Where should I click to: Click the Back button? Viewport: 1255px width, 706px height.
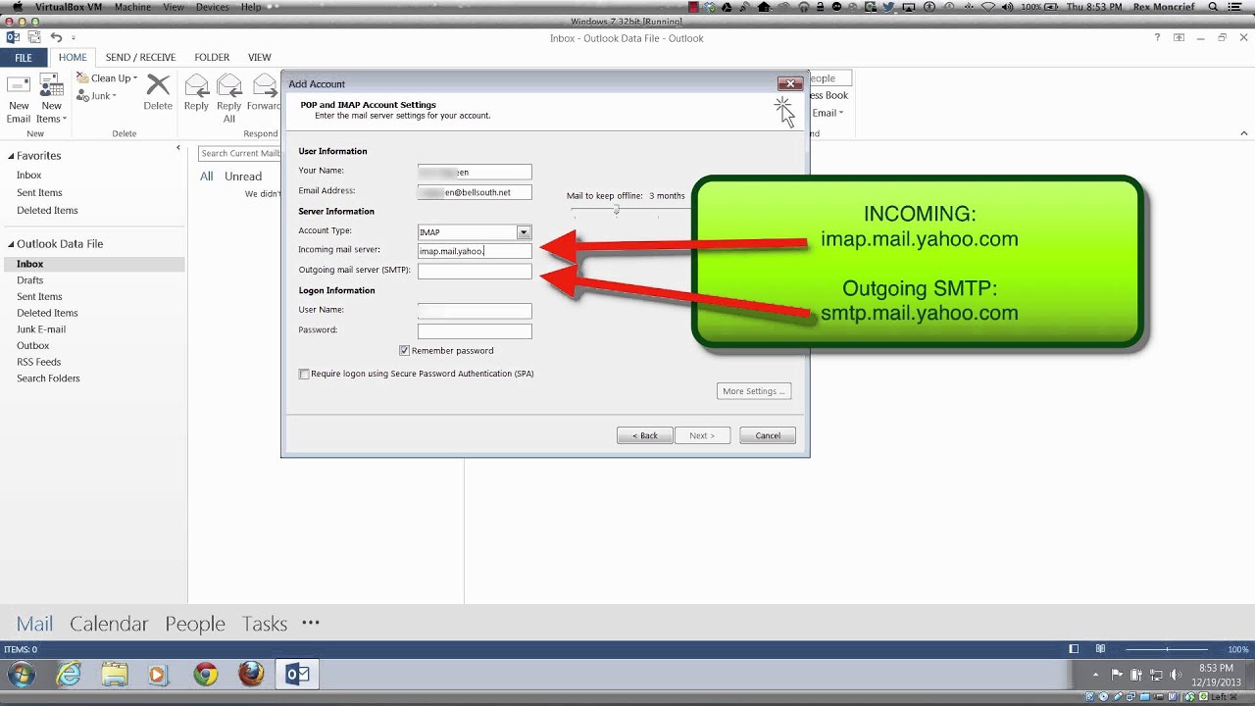pos(644,435)
